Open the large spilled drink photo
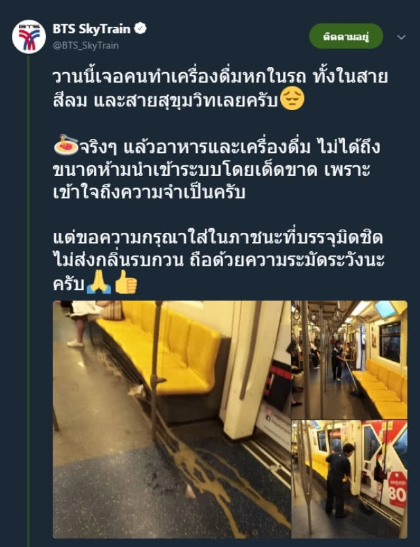This screenshot has height=547, width=420. click(x=172, y=419)
